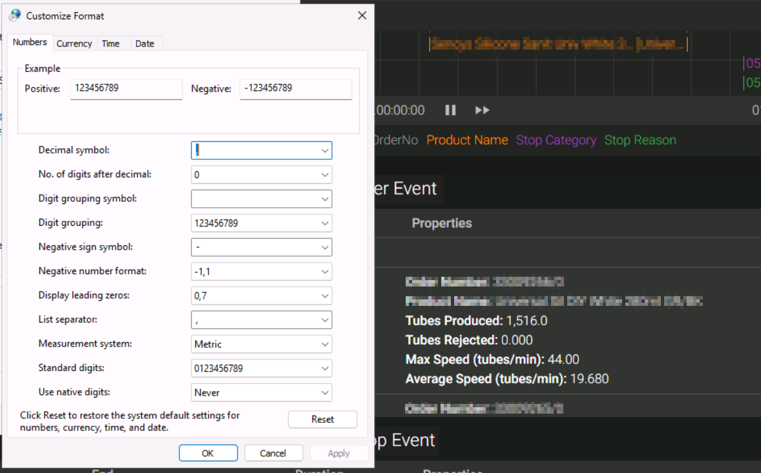761x473 pixels.
Task: Click the Customize Format globe icon
Action: point(15,15)
